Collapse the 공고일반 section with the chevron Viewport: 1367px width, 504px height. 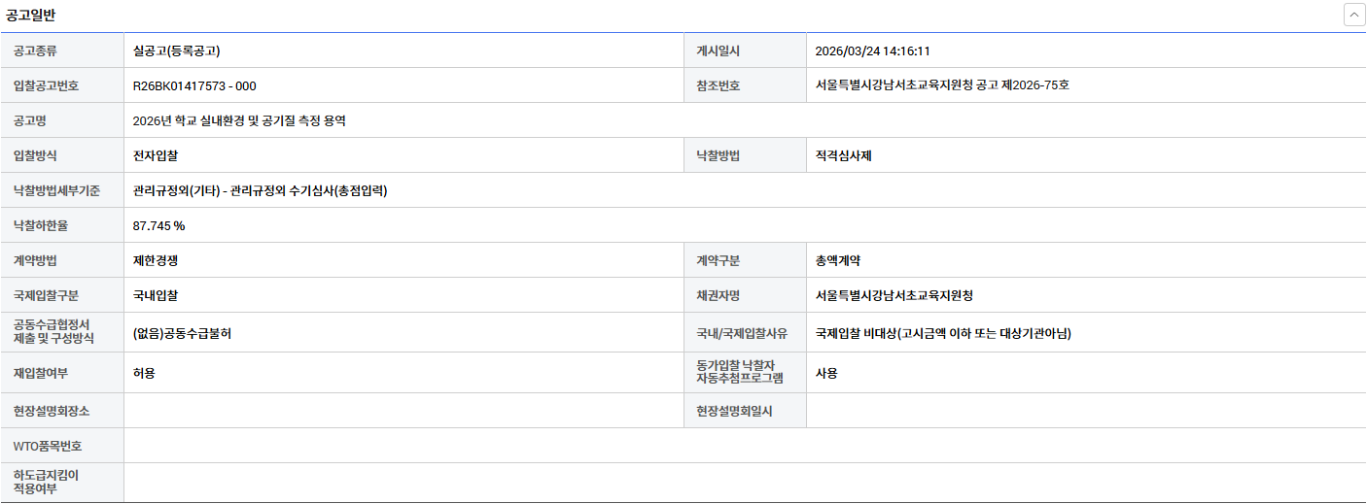point(1353,15)
